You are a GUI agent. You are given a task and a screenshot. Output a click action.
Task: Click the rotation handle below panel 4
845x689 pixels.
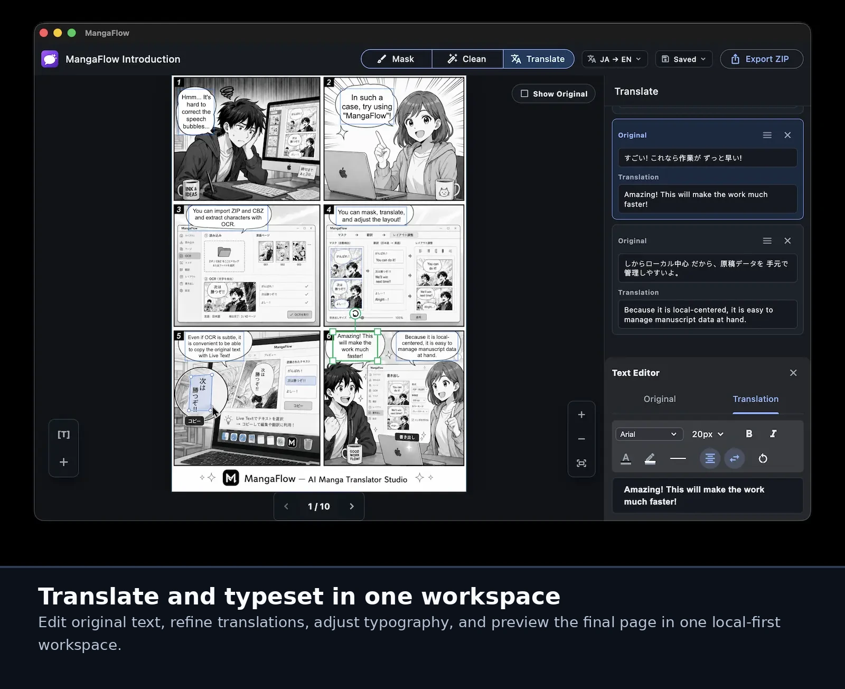[x=355, y=314]
